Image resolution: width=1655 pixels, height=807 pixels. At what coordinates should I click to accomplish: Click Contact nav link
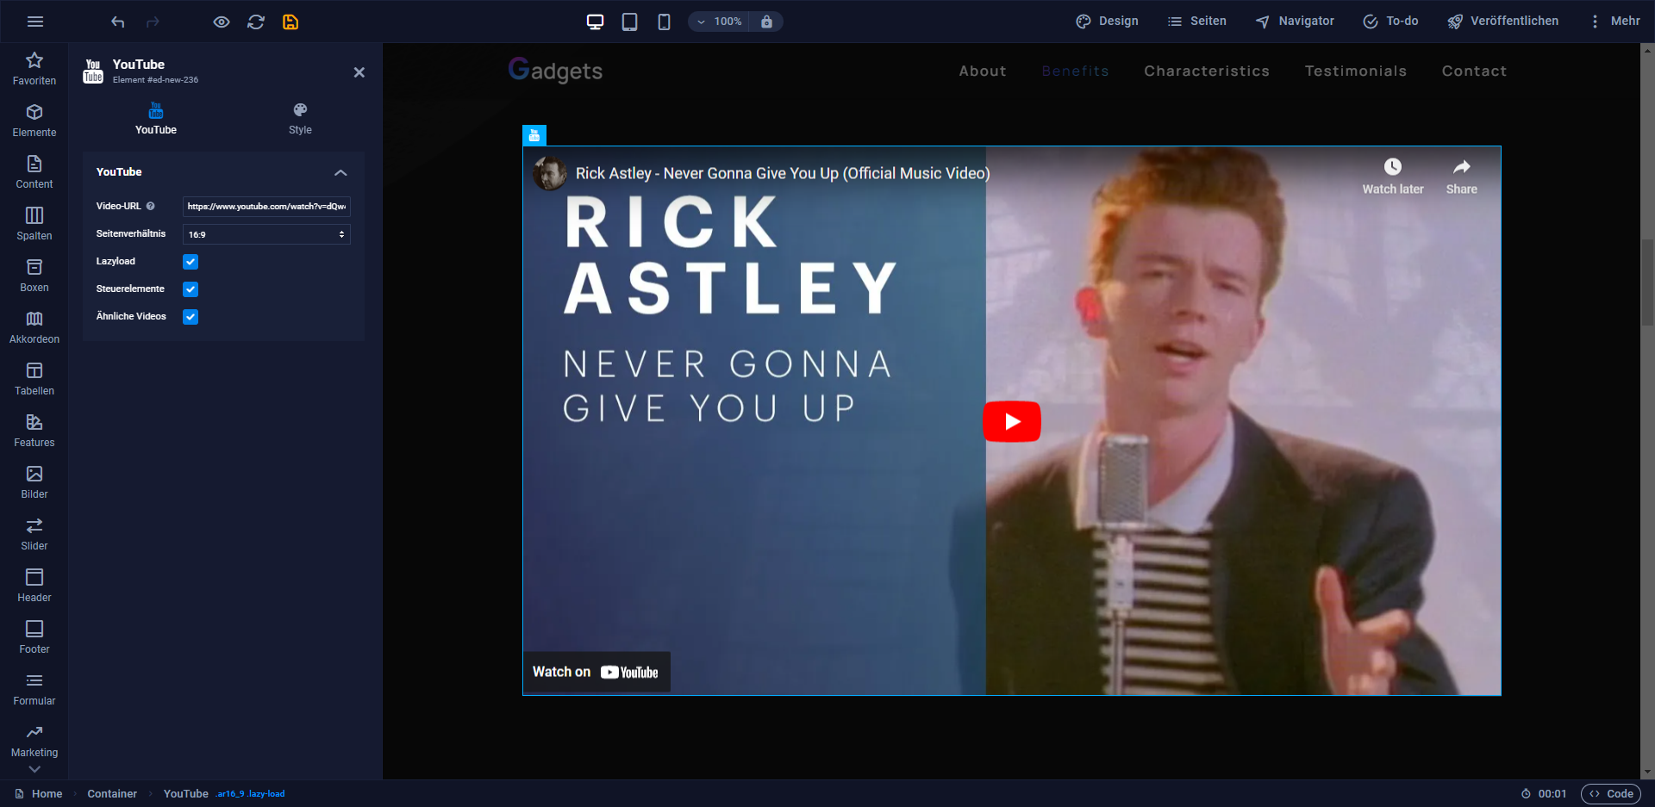[x=1474, y=71]
